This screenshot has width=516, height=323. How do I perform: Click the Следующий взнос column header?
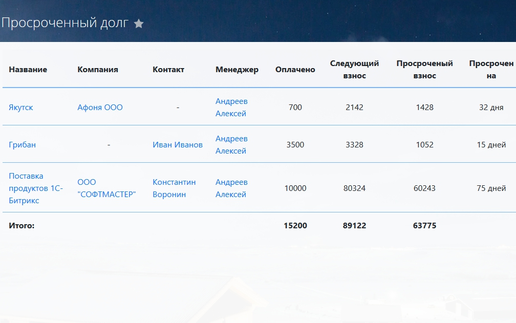(354, 70)
